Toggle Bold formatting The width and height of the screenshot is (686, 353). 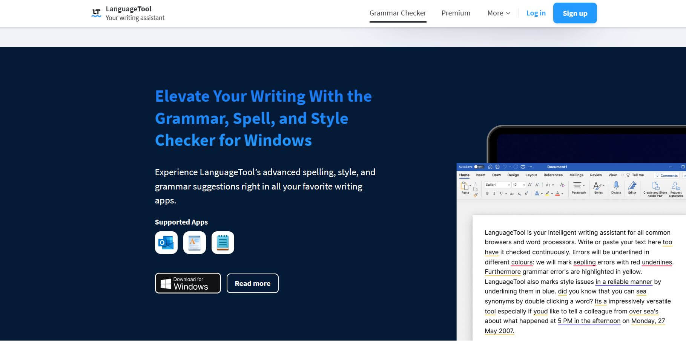click(x=487, y=194)
